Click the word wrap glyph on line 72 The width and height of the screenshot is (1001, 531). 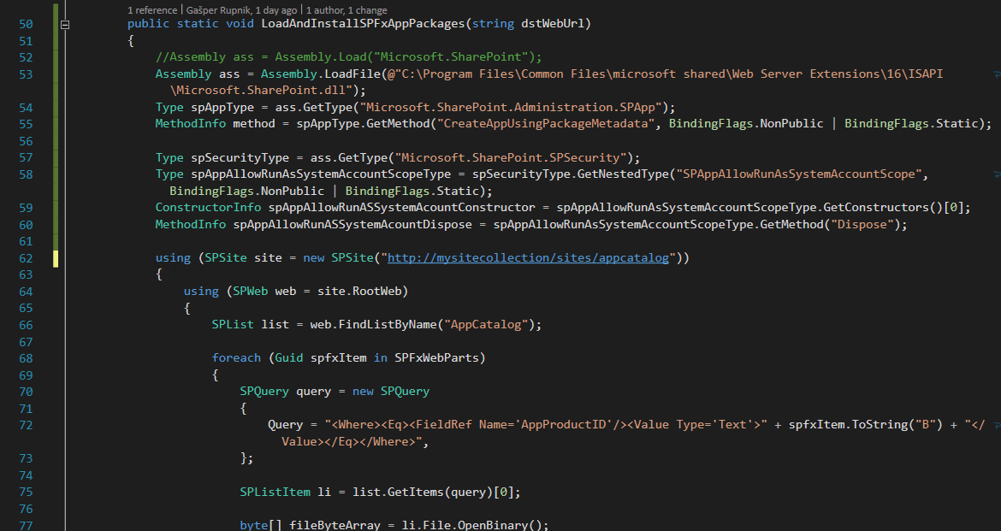pyautogui.click(x=996, y=425)
